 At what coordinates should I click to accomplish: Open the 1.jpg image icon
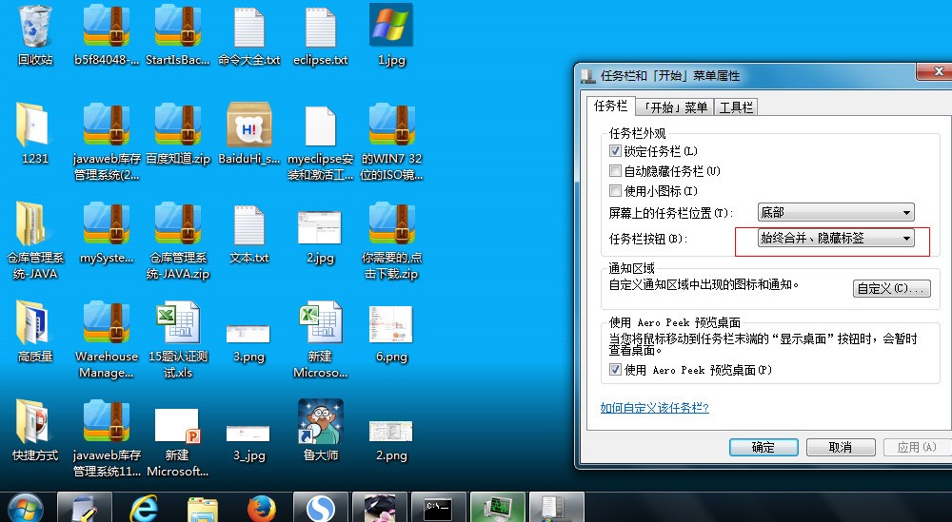[391, 25]
